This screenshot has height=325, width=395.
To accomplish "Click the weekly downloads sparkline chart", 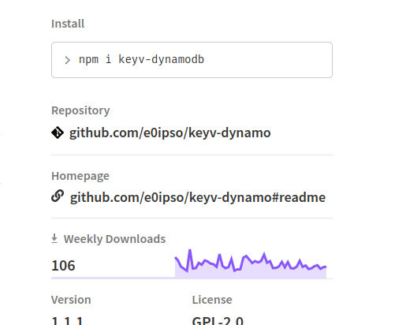I will coord(251,263).
